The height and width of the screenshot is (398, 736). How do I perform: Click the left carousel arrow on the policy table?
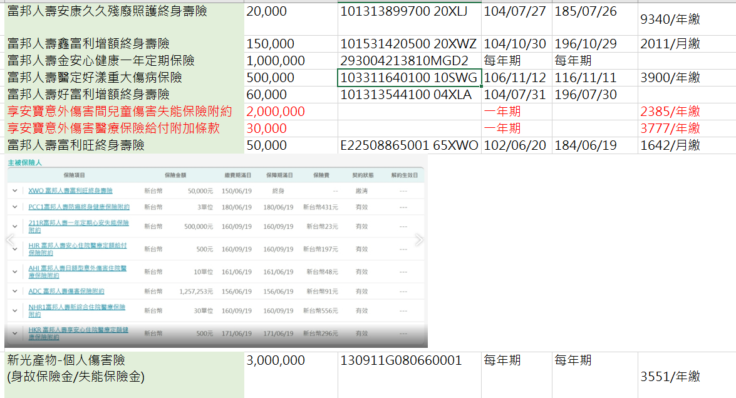10,240
